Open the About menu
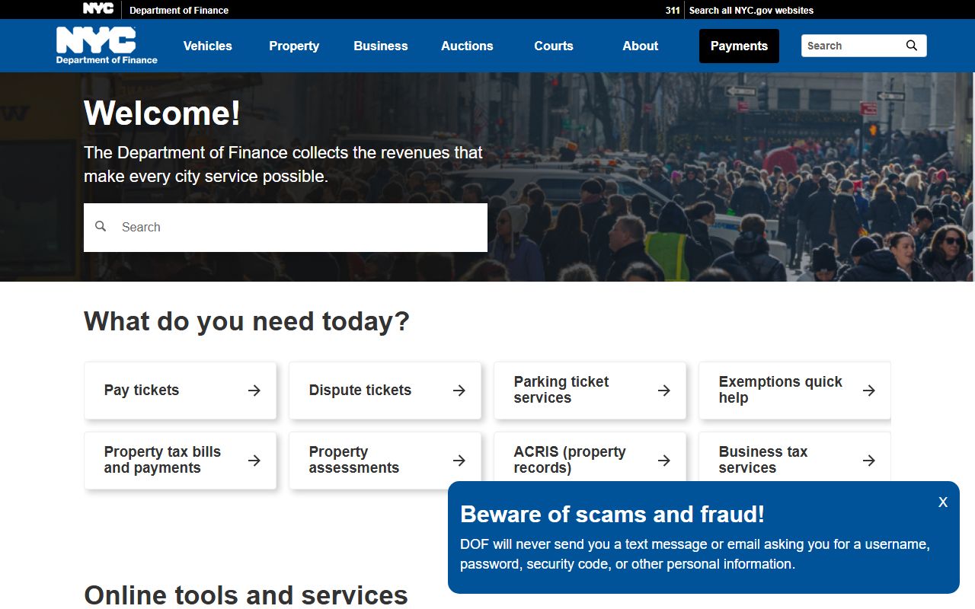This screenshot has width=975, height=609. [641, 46]
